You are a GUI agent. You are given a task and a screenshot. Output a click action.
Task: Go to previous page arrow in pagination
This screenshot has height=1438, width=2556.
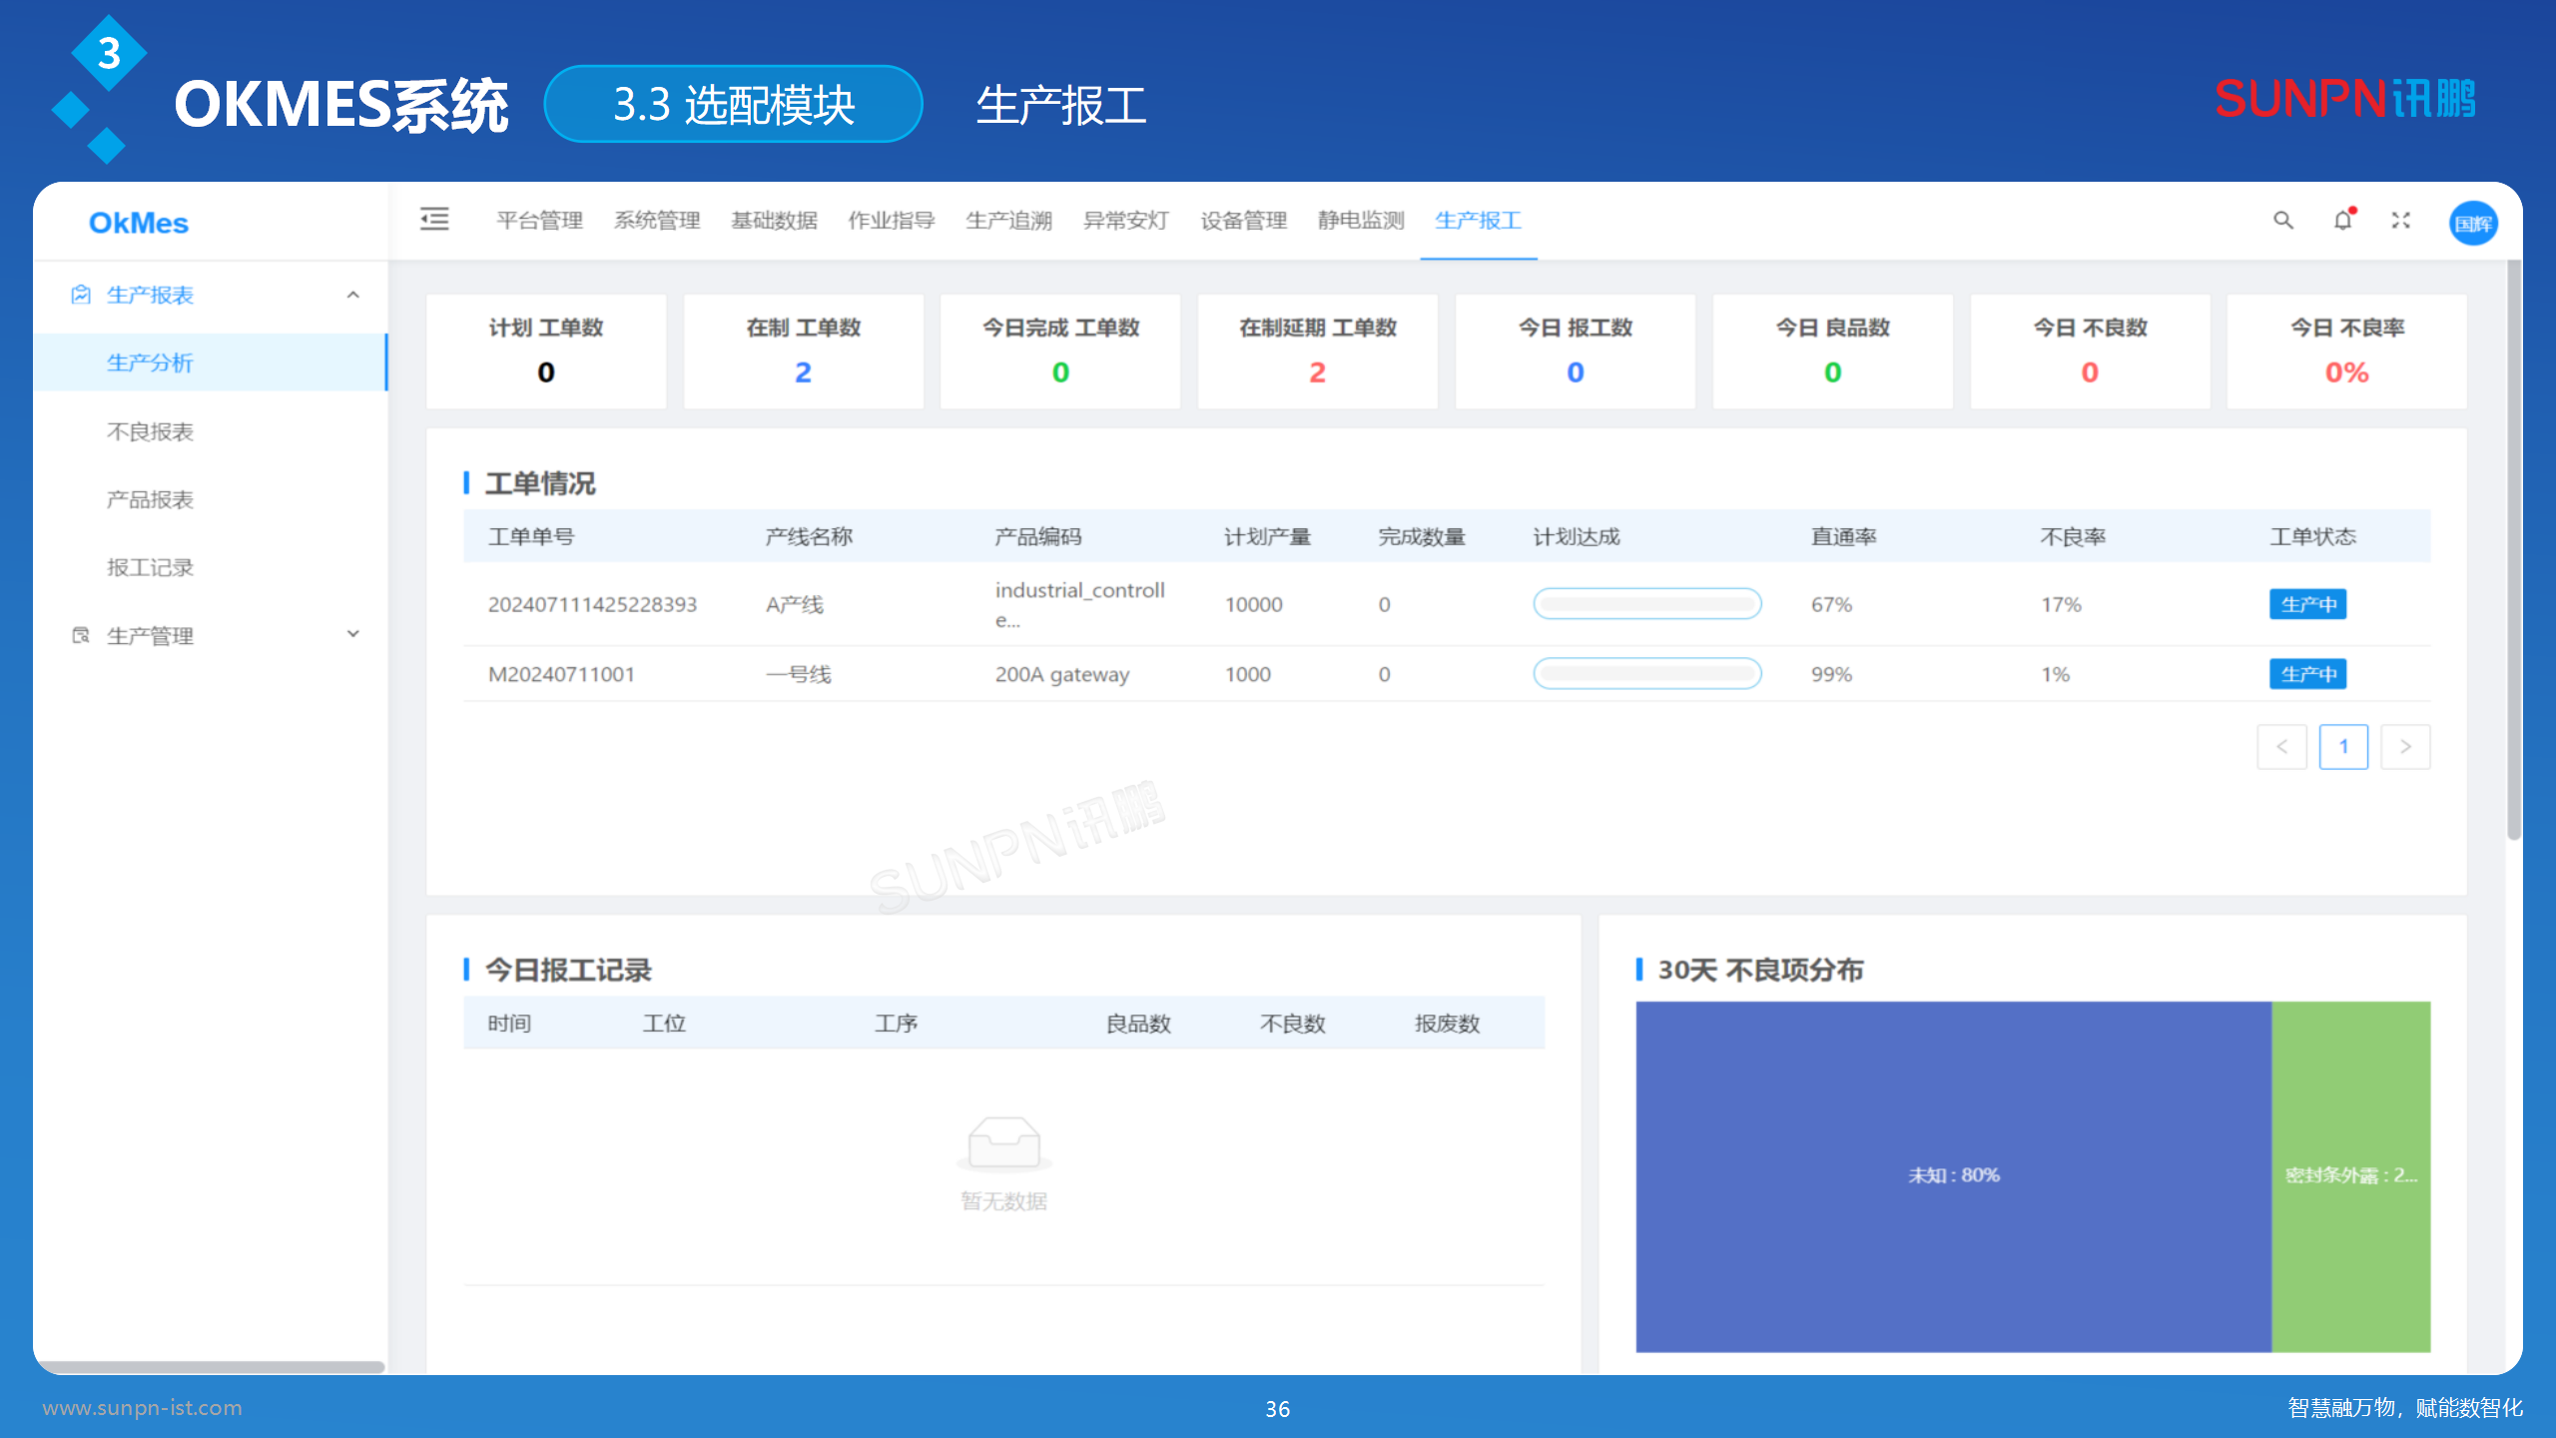(x=2281, y=747)
